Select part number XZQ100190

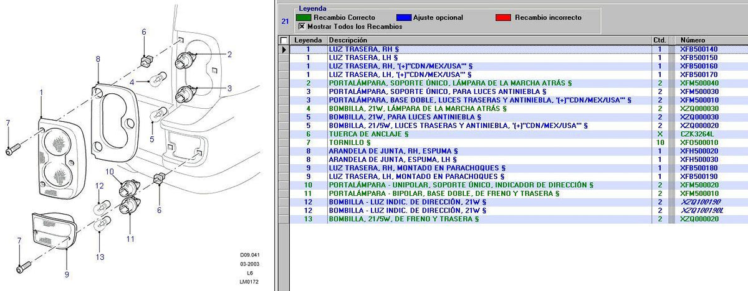(701, 202)
